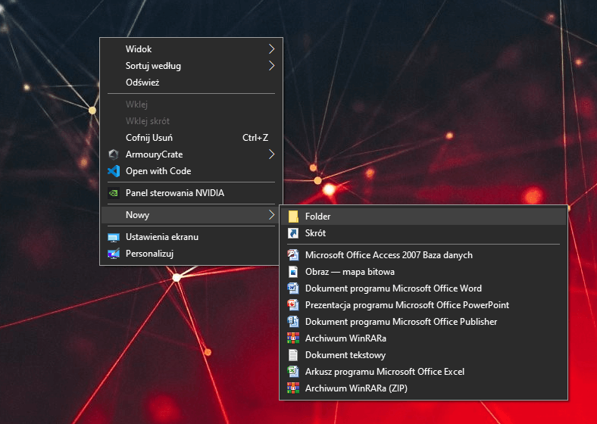This screenshot has width=597, height=424.
Task: Click the PowerPoint presentation icon
Action: tap(293, 305)
